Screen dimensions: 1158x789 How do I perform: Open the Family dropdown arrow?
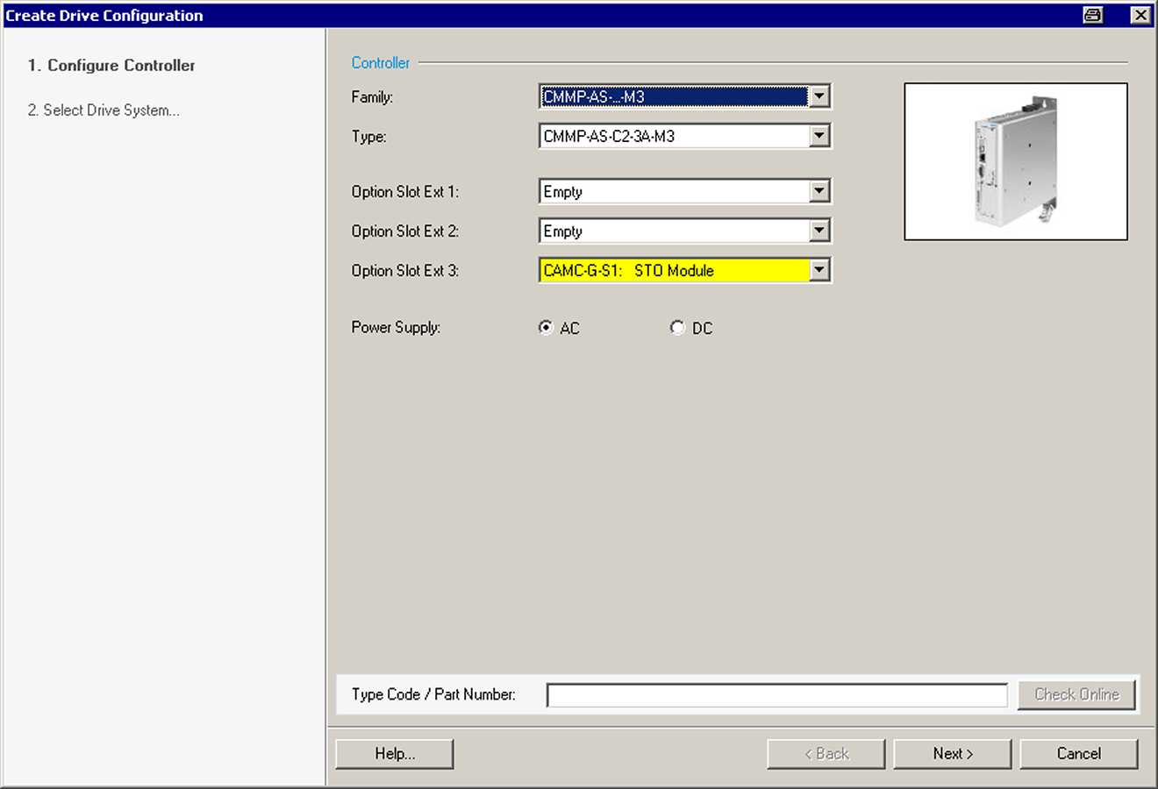[x=818, y=96]
